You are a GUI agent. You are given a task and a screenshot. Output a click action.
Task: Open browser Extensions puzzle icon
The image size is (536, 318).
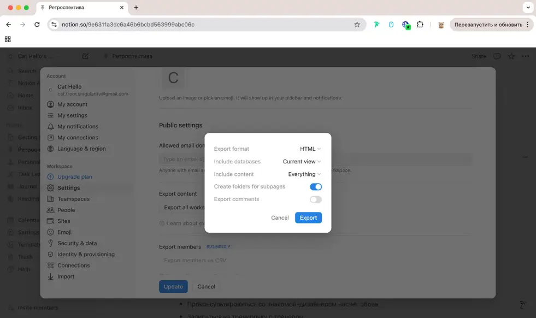coord(420,25)
